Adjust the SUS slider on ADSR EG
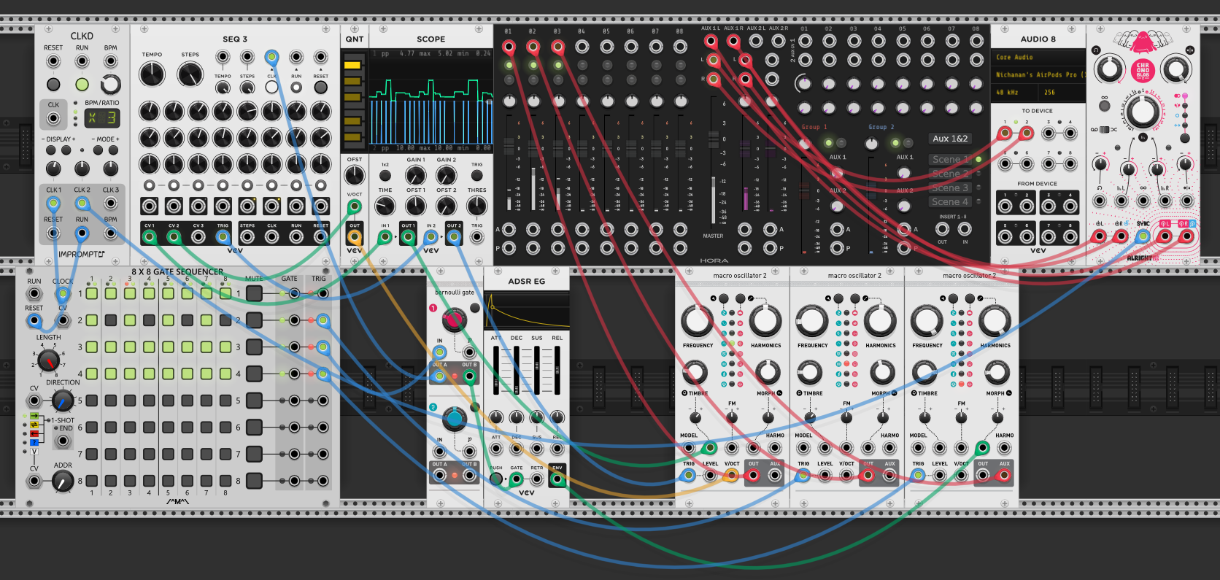 click(x=537, y=371)
